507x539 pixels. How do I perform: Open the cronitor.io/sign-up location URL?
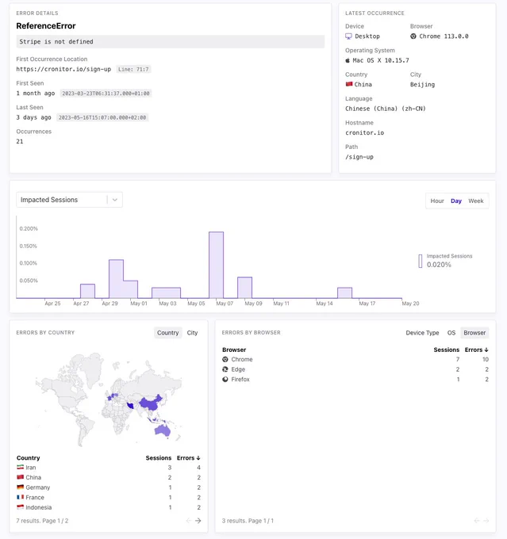63,69
